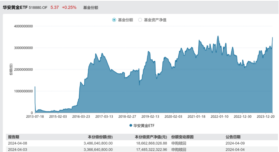The width and height of the screenshot is (279, 152).
Task: Click the 华安黄金ETF legend label
Action: [144, 126]
